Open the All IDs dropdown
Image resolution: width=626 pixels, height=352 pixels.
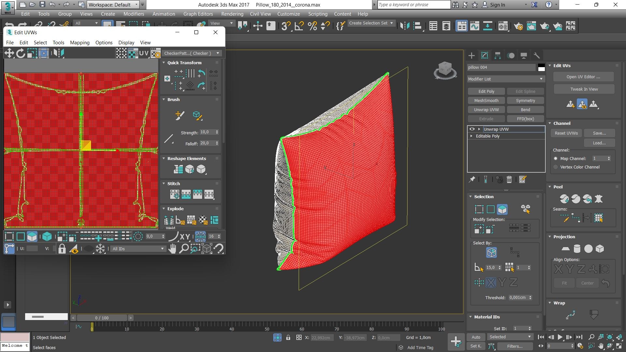pos(138,249)
